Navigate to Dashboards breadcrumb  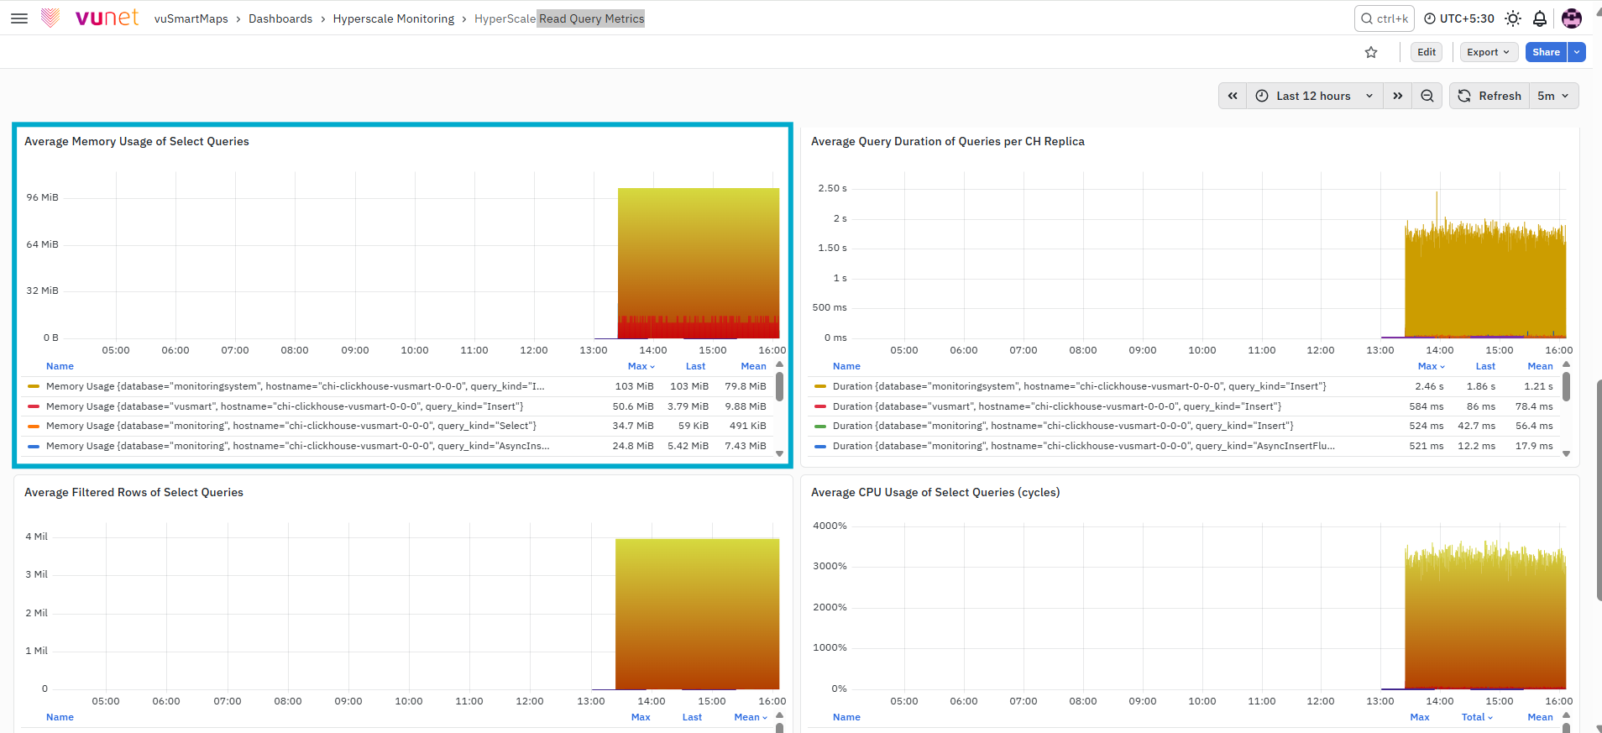[280, 18]
